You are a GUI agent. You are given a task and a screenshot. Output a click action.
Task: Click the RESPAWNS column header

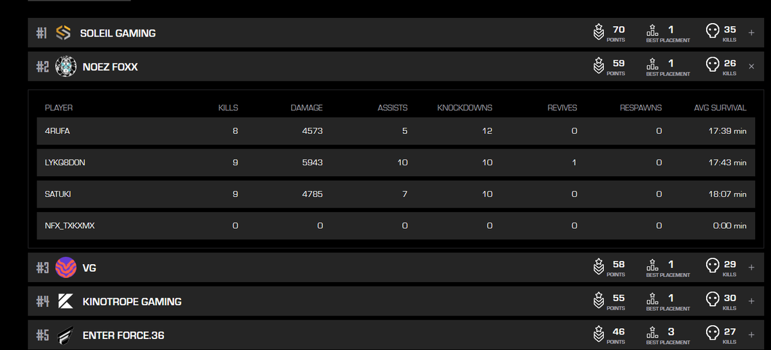click(641, 108)
